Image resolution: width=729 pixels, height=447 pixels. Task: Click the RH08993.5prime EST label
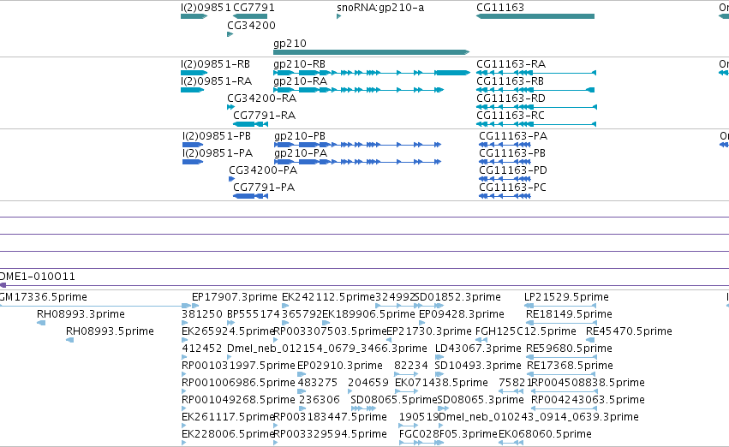(x=110, y=331)
